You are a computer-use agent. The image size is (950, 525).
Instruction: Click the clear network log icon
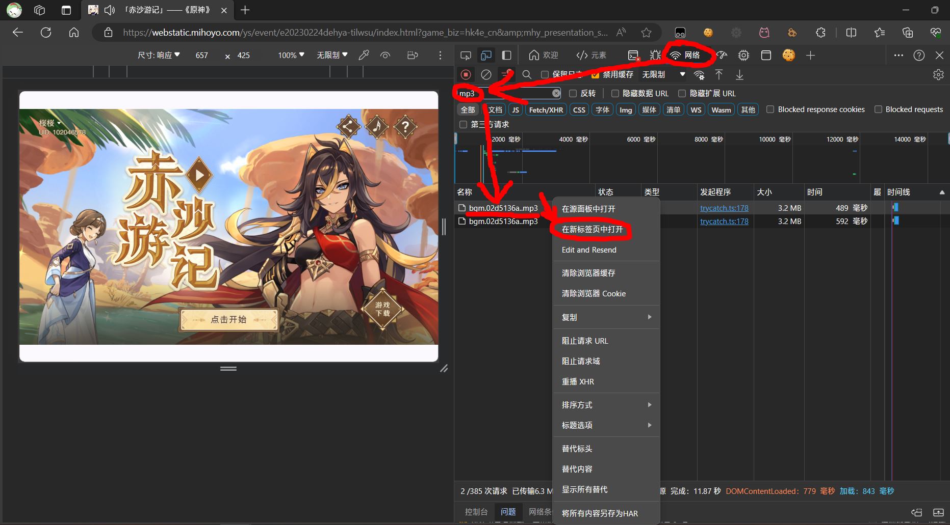486,75
